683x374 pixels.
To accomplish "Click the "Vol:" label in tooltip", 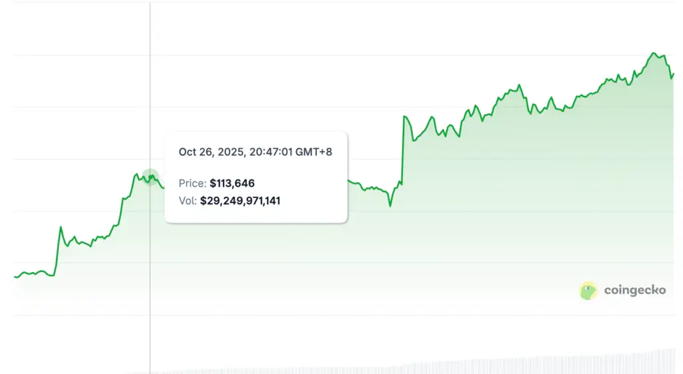I will coord(187,200).
